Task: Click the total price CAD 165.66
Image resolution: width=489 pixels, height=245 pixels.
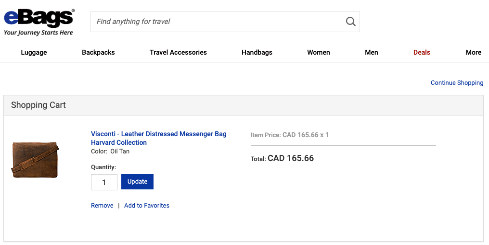Action: pos(290,158)
